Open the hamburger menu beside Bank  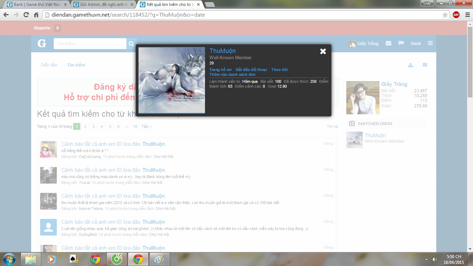[430, 43]
